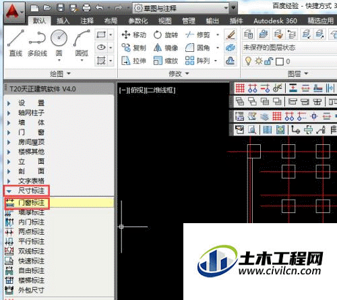Screen dimensions: 337x300
Task: Click the 内门标注 dimension icon
Action: pos(9,222)
